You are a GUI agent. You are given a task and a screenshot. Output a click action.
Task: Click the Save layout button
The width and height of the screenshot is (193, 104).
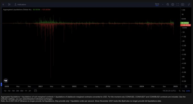point(157,5)
